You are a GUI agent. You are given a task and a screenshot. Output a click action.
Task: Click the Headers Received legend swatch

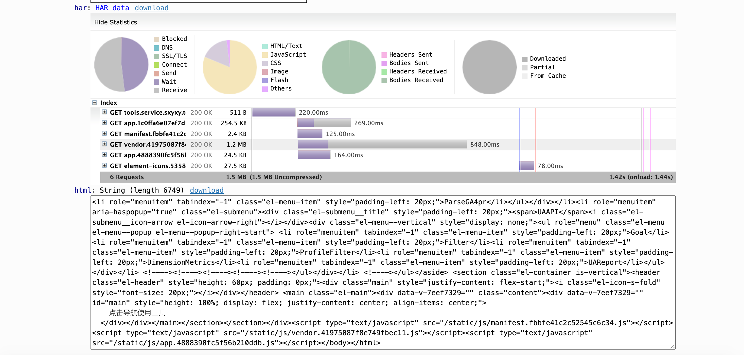(384, 72)
